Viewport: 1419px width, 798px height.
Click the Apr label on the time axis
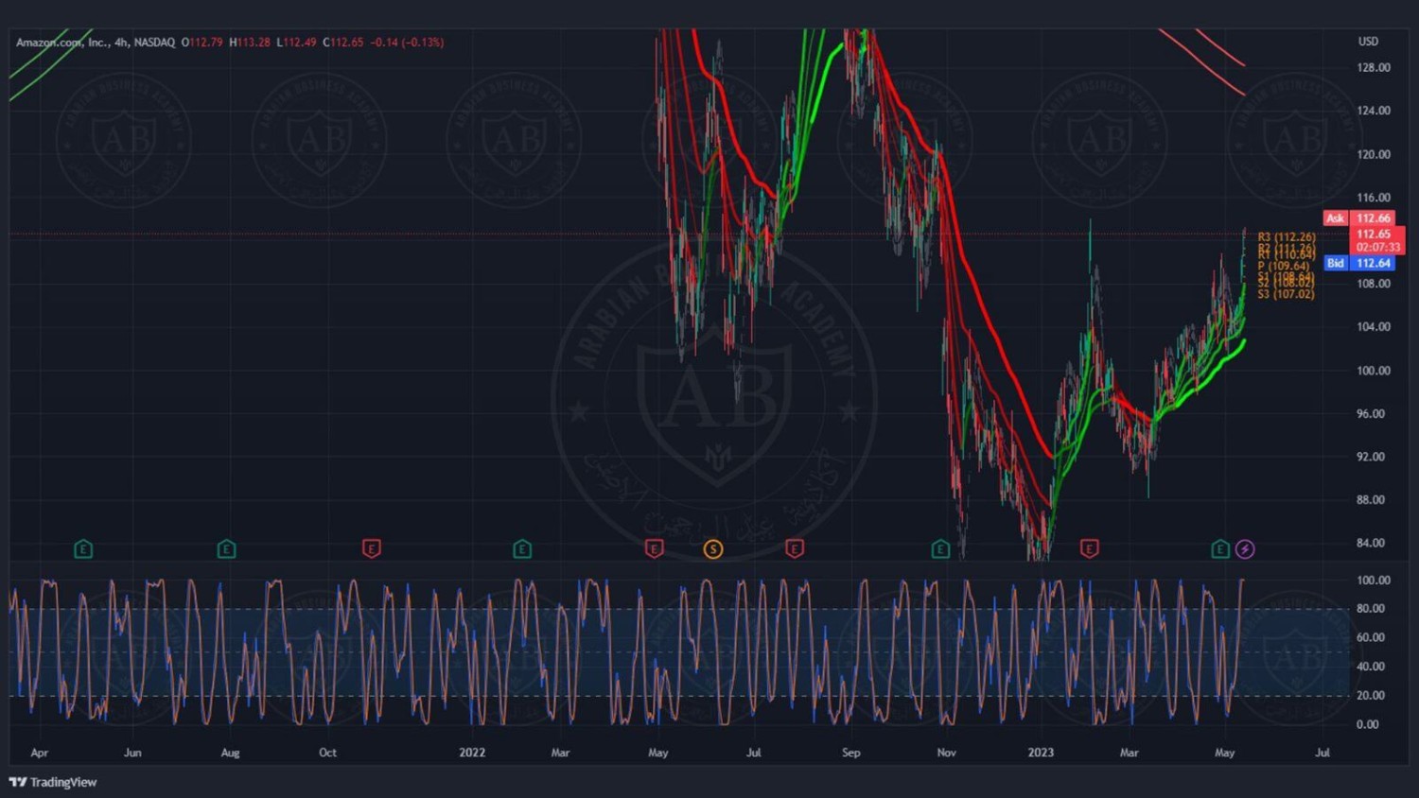tap(39, 753)
